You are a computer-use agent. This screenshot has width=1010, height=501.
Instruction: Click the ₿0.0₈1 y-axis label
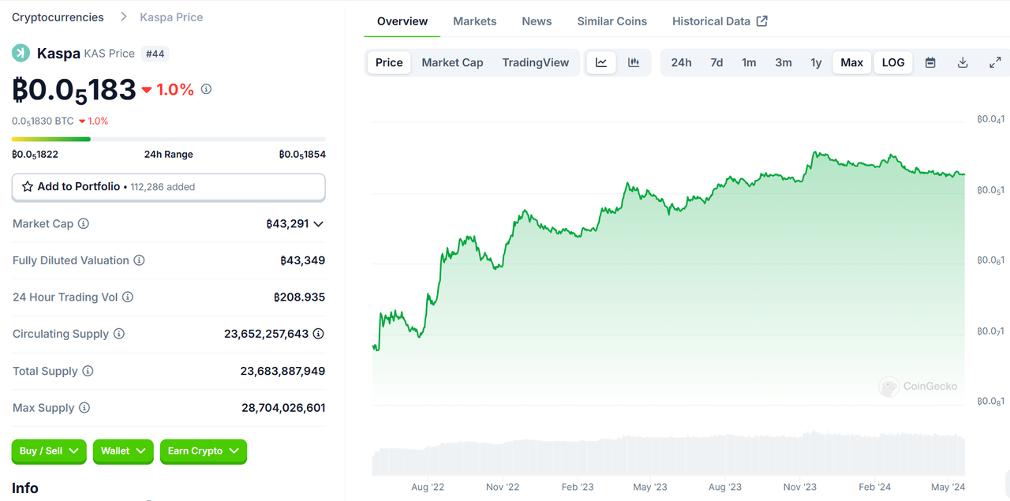click(990, 402)
